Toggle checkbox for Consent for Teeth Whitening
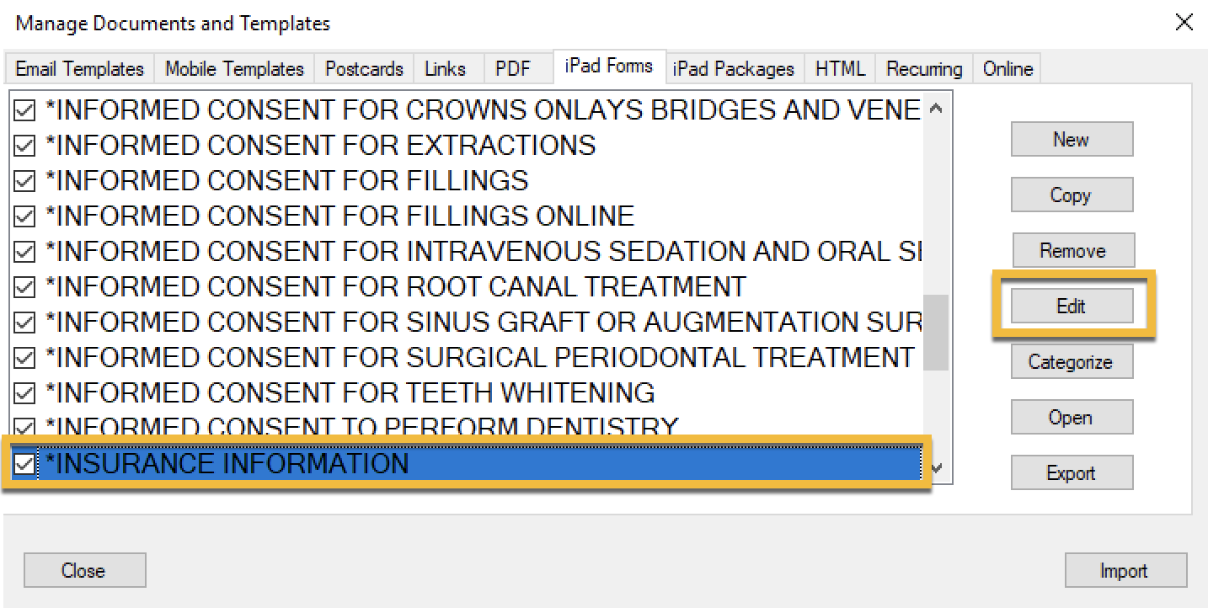This screenshot has width=1208, height=608. [x=25, y=393]
